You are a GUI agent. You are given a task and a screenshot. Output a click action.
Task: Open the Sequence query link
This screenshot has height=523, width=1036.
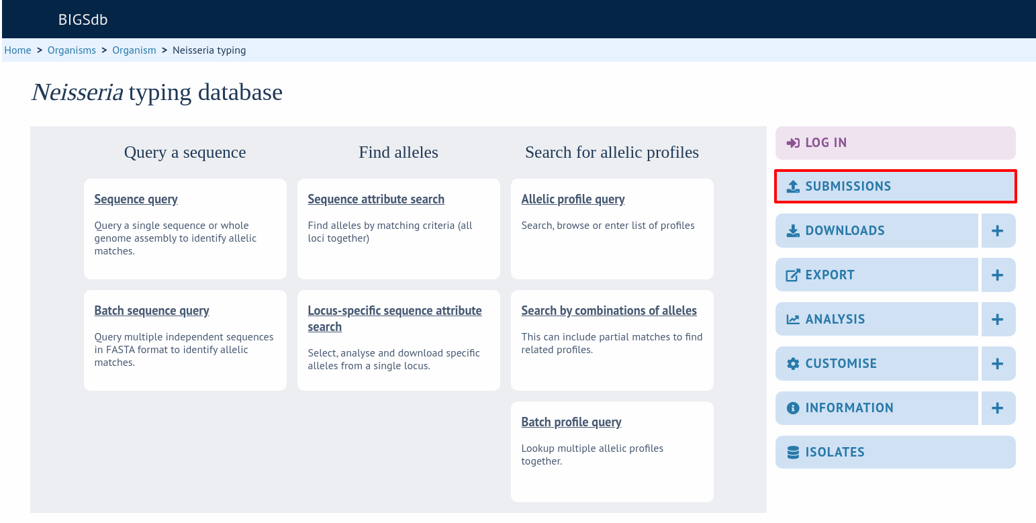click(x=136, y=199)
